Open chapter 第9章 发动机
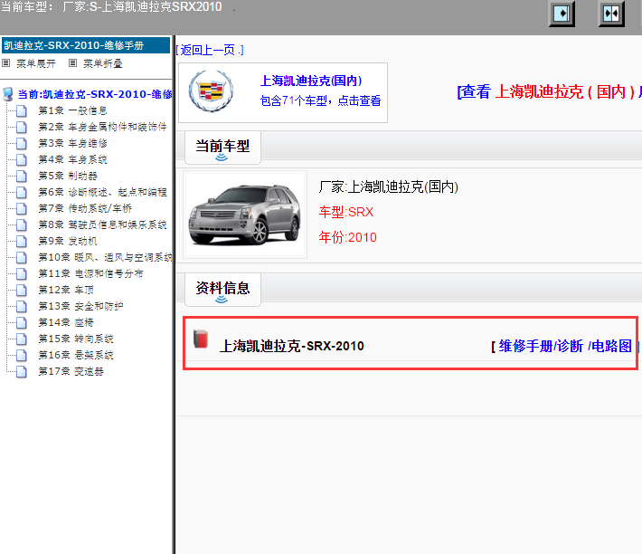 point(68,241)
